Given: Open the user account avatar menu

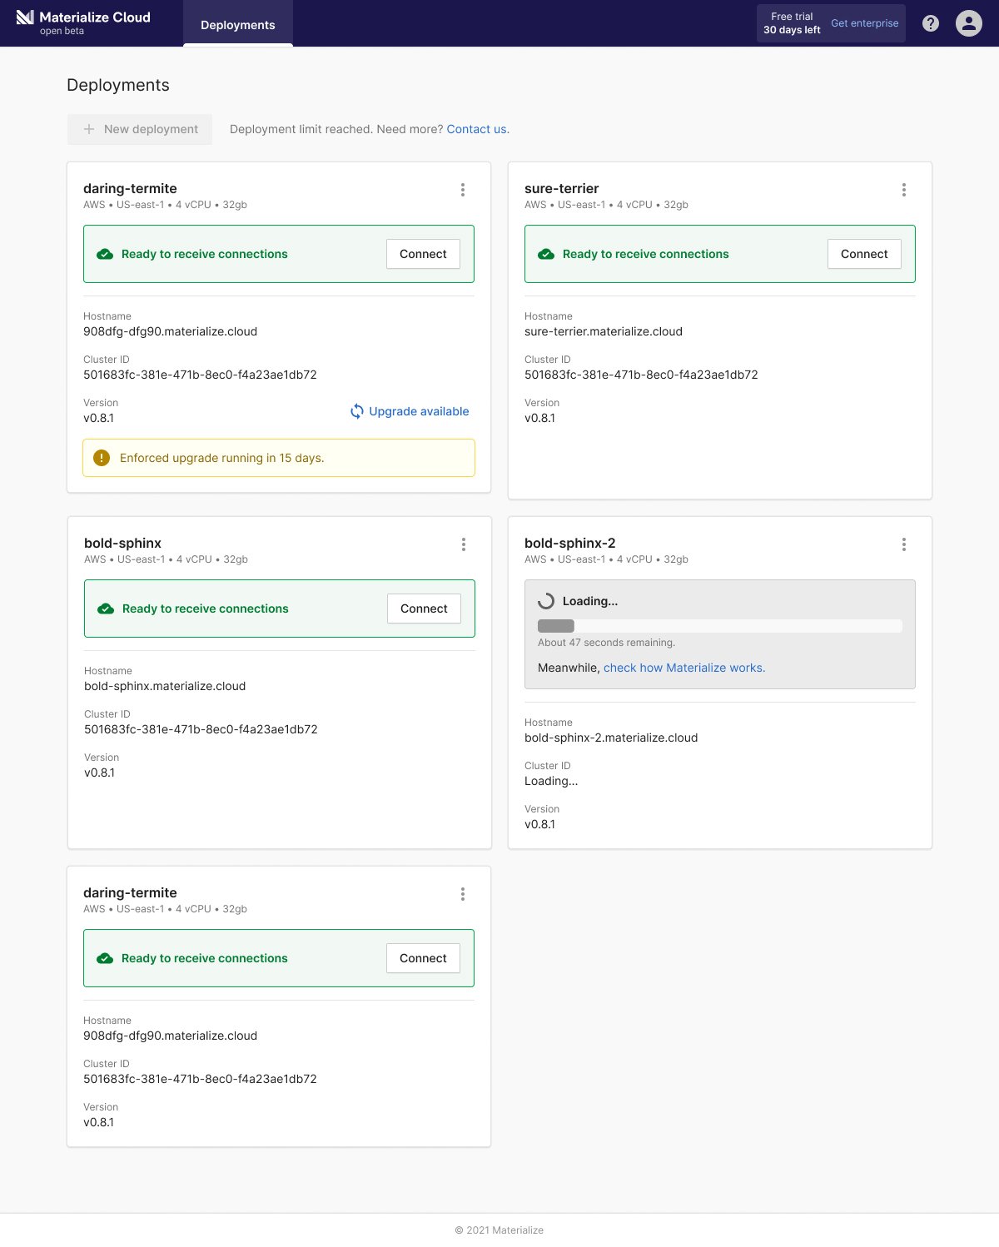Looking at the screenshot, I should click(969, 23).
